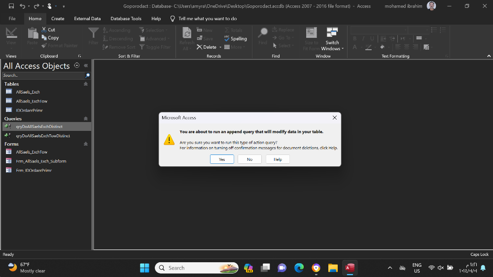Click the ENG US language indicator
Image resolution: width=493 pixels, height=277 pixels.
[x=417, y=268]
